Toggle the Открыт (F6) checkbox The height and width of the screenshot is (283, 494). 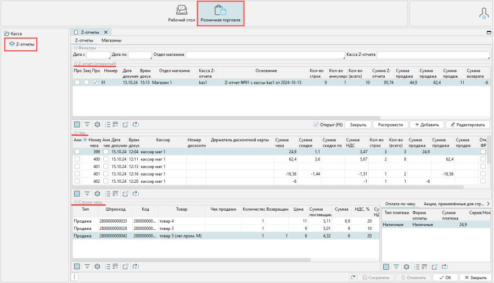point(316,124)
